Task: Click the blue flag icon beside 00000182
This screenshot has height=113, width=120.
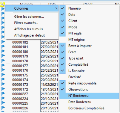Action: [x=3, y=42]
